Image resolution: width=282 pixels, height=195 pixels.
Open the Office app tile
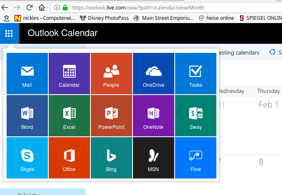point(69,157)
